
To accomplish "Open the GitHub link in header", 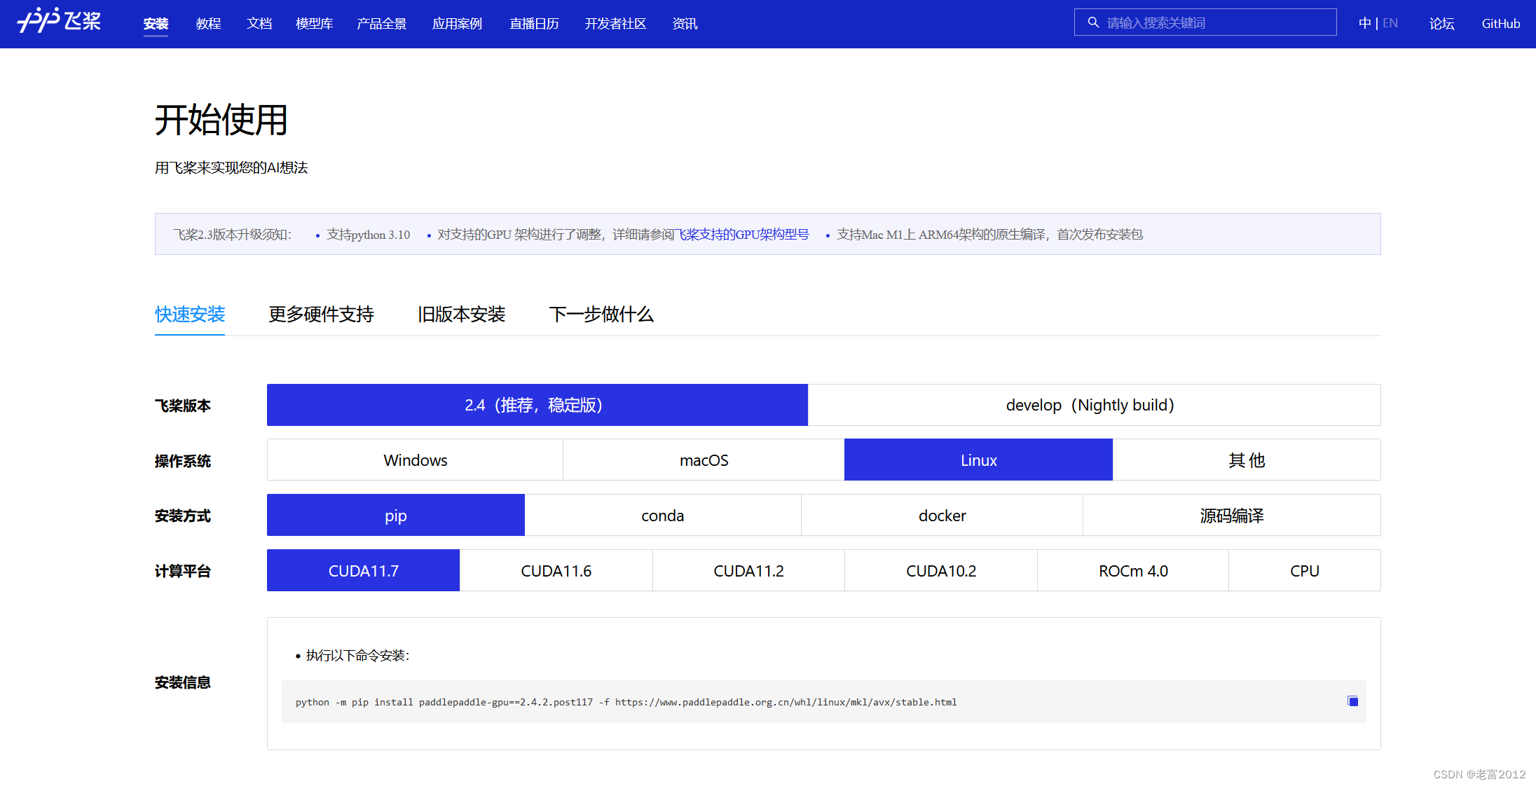I will [1500, 24].
